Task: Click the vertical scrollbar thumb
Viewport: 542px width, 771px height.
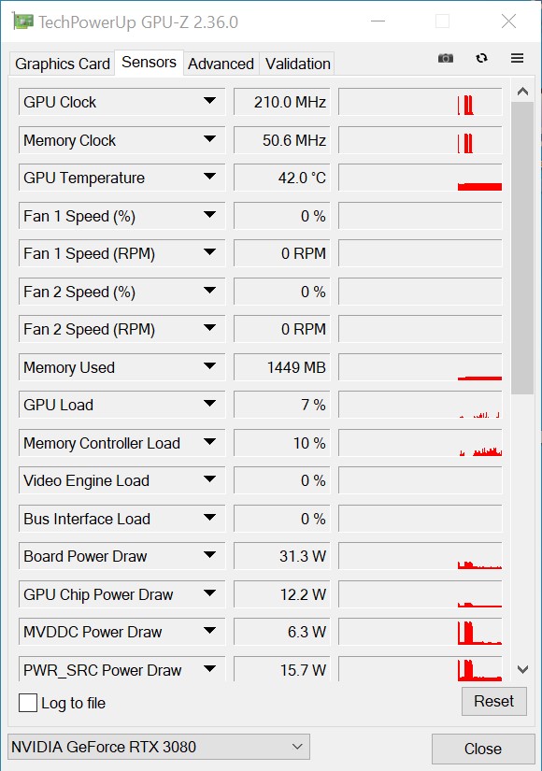Action: coord(522,248)
